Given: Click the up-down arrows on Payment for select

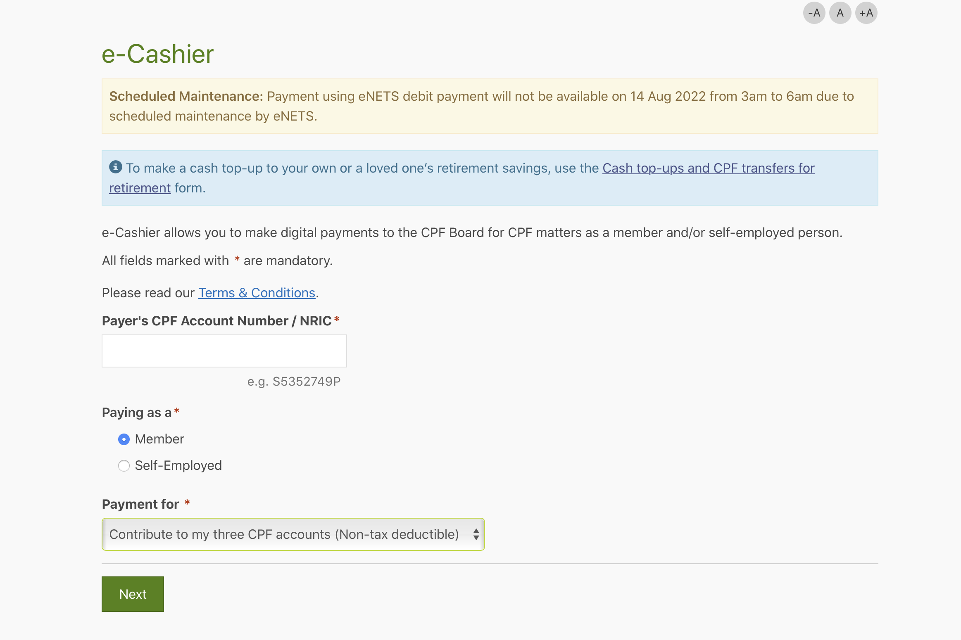Looking at the screenshot, I should [476, 534].
